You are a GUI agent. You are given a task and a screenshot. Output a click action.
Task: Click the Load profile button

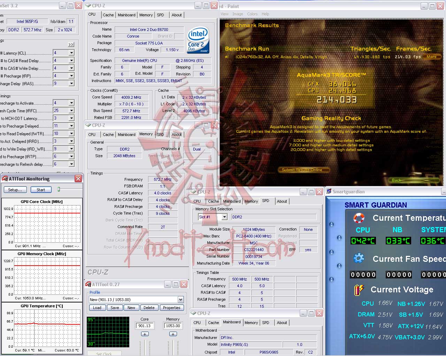coord(97,308)
